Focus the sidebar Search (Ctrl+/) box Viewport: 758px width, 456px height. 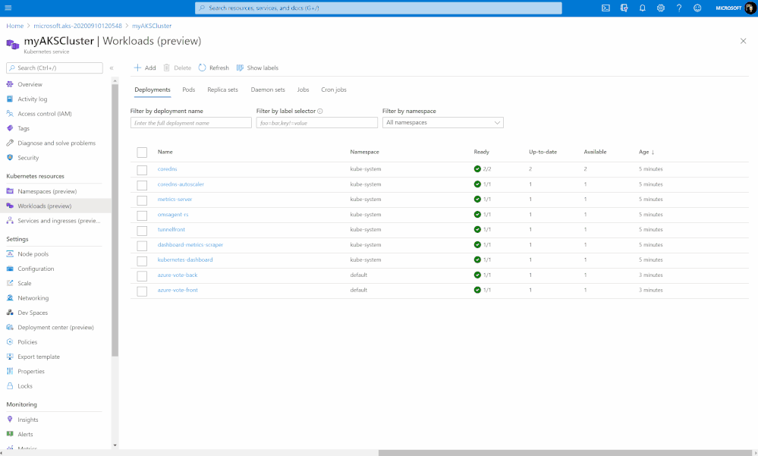(55, 68)
